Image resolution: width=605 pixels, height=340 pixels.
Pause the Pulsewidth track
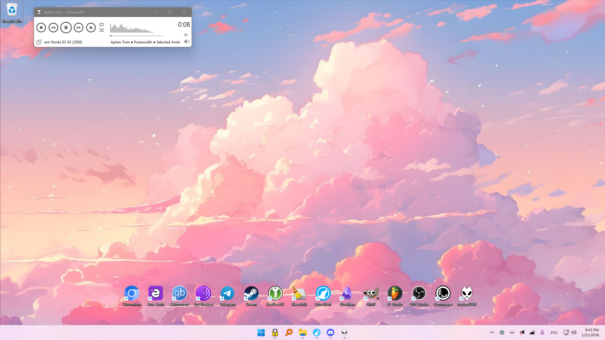point(66,28)
